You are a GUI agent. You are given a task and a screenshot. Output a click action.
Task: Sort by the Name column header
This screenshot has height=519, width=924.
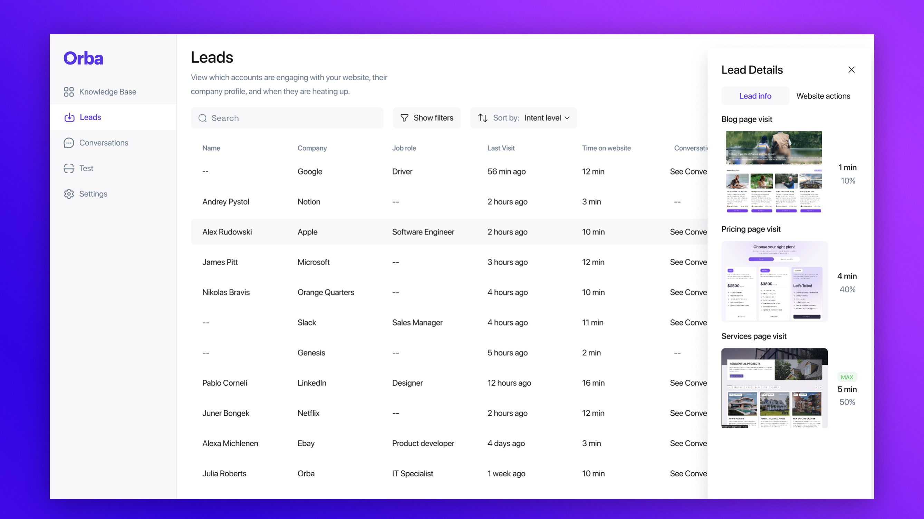click(x=211, y=148)
